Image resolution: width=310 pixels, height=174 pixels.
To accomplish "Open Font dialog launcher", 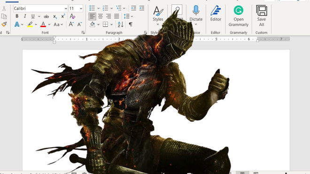I will (83, 32).
